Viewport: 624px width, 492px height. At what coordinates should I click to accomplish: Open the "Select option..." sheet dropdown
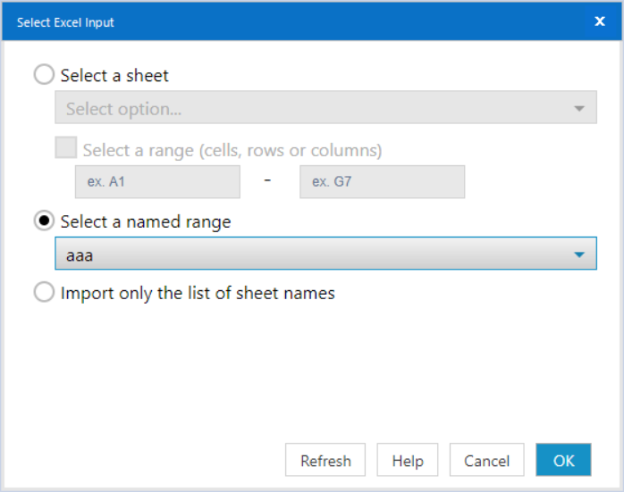point(313,109)
